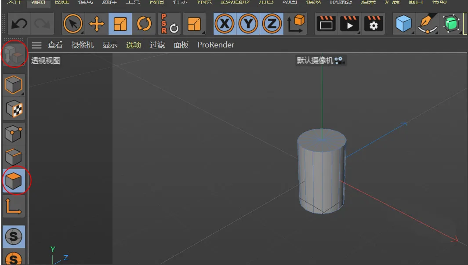The width and height of the screenshot is (468, 265).
Task: Click the cylinder object in viewport
Action: click(x=322, y=171)
